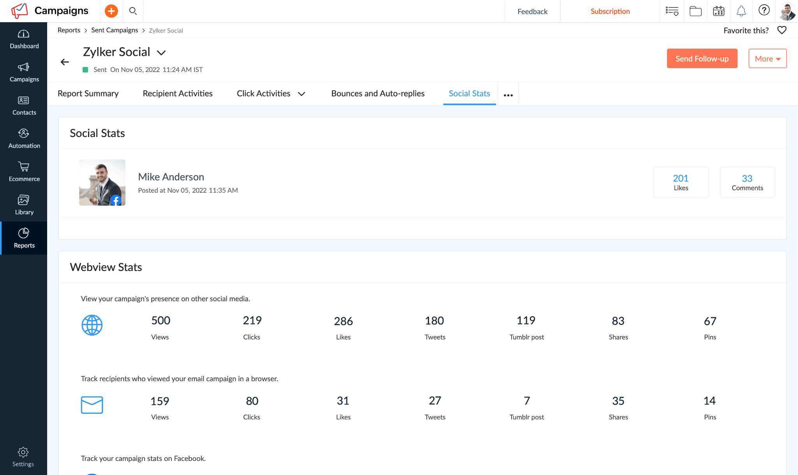Click the back arrow beside Zylker Social
The width and height of the screenshot is (798, 475).
click(65, 62)
